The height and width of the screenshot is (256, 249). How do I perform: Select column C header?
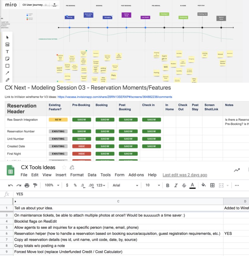click(118, 201)
